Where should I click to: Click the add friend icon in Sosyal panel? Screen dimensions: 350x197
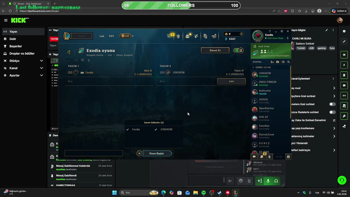tap(272, 62)
